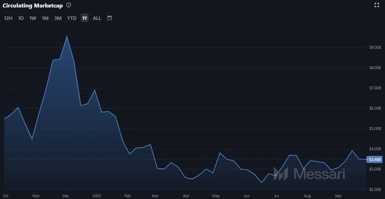This screenshot has height=199, width=385.
Task: View all history with ALL
Action: click(x=97, y=18)
